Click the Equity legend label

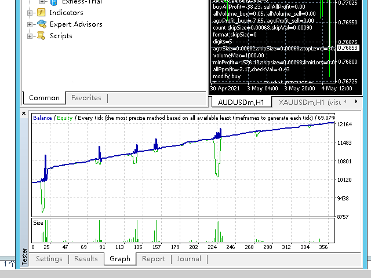64,118
